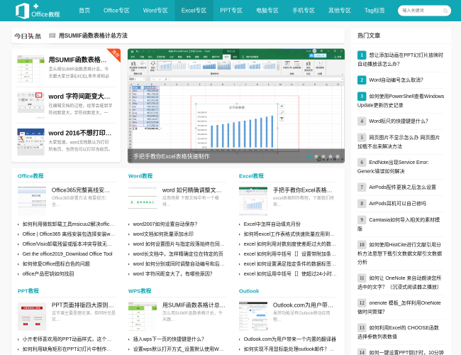Open link 如何修复Office图标白色的问题

[56, 263]
